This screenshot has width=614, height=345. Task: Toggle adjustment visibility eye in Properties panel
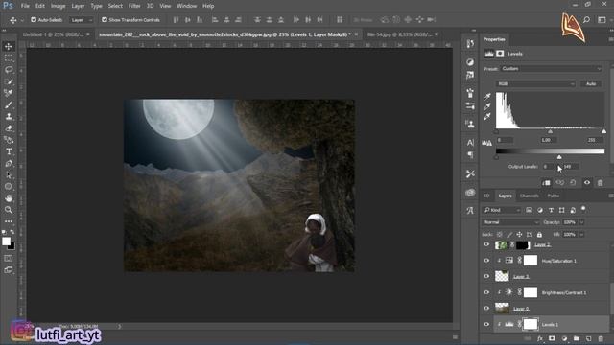click(586, 183)
